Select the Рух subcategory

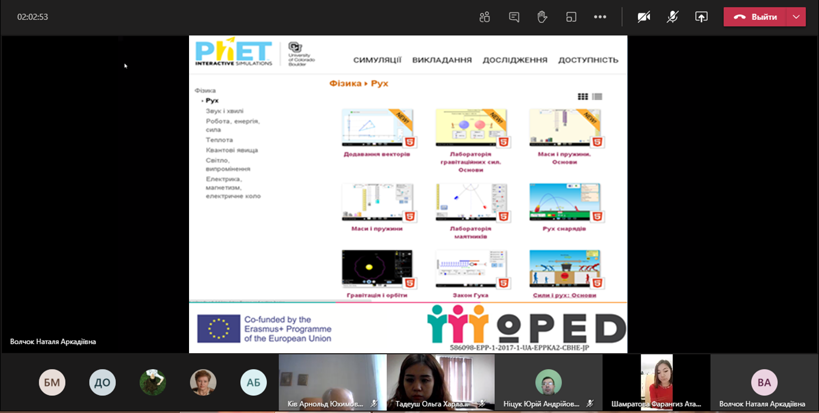click(212, 100)
